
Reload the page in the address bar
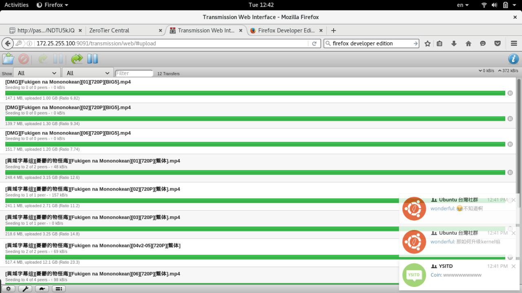pos(314,43)
